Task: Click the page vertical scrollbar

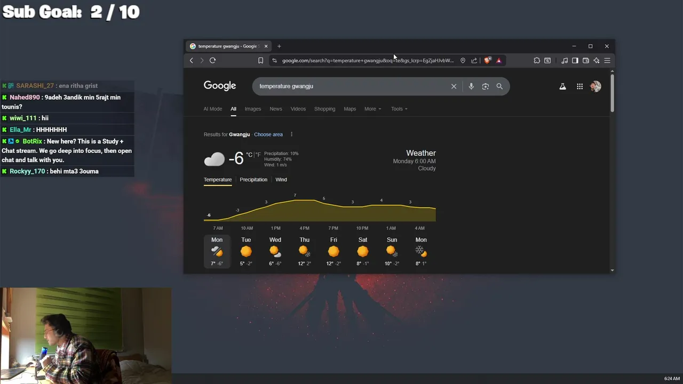Action: pyautogui.click(x=612, y=93)
